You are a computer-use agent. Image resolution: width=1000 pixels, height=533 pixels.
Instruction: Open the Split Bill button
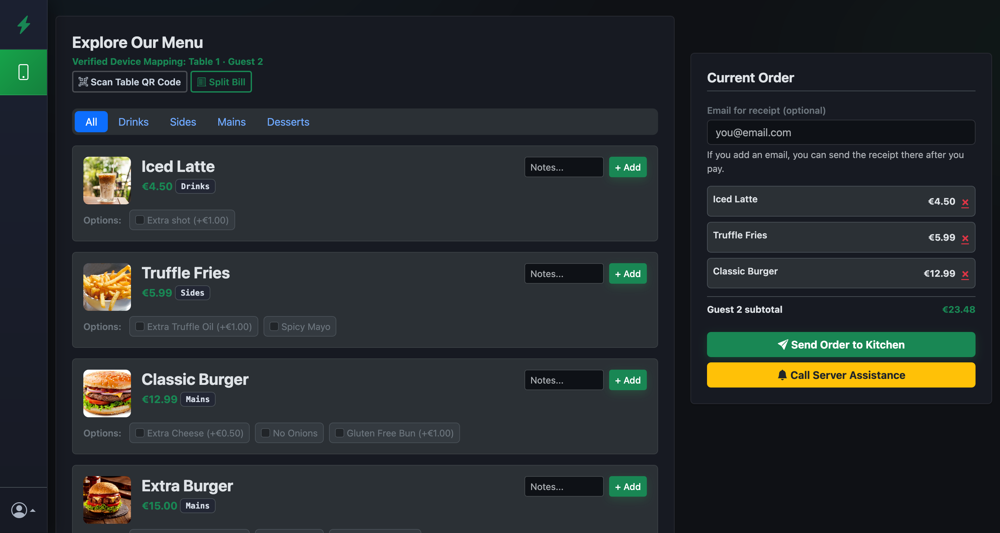tap(221, 82)
